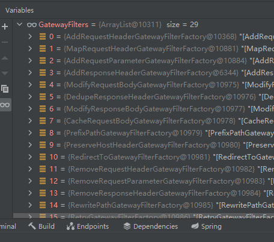The height and width of the screenshot is (242, 274).
Task: Click list icon of element 1
Action: [x=43, y=49]
